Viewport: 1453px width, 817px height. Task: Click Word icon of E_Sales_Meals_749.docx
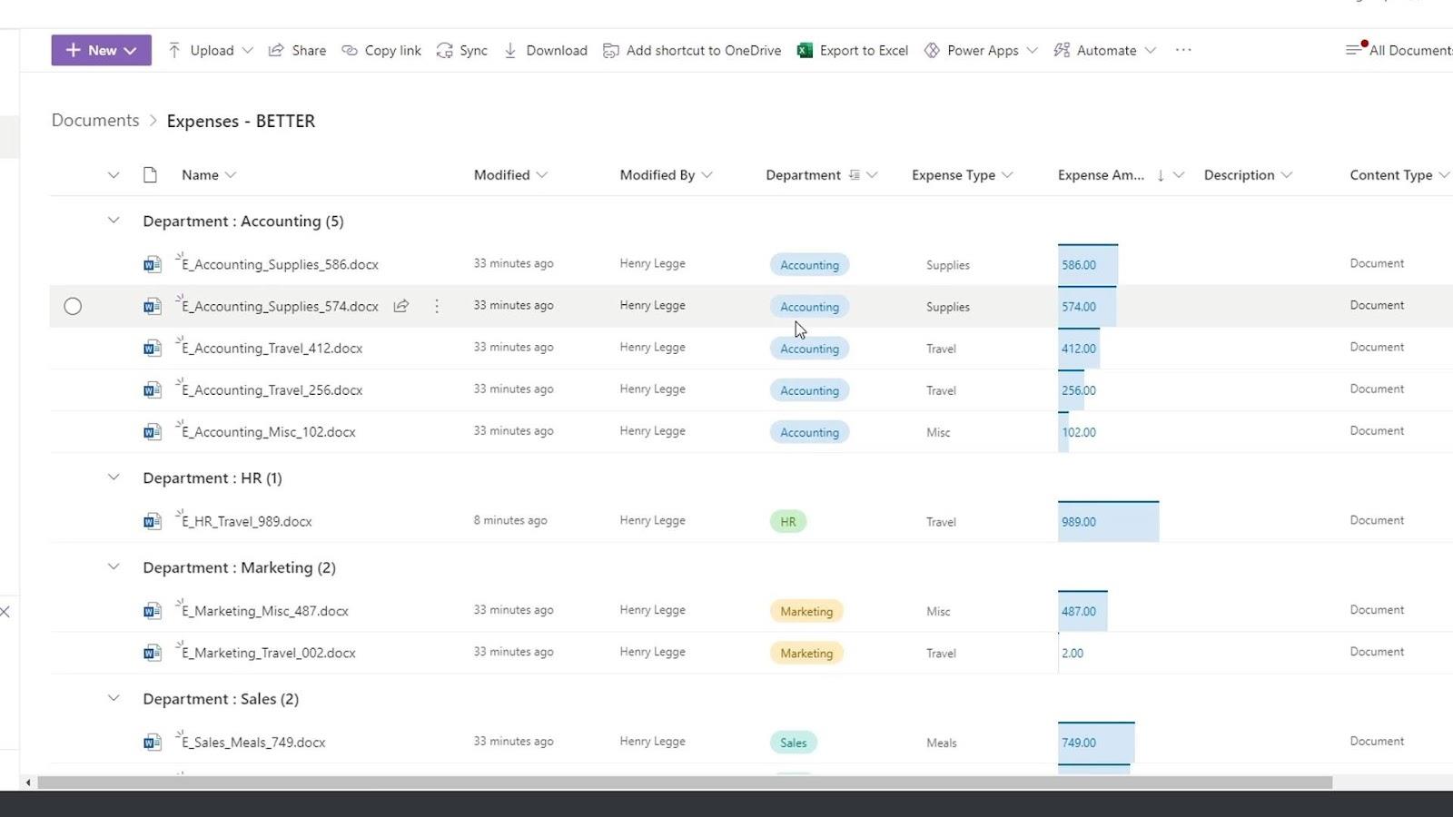(153, 742)
